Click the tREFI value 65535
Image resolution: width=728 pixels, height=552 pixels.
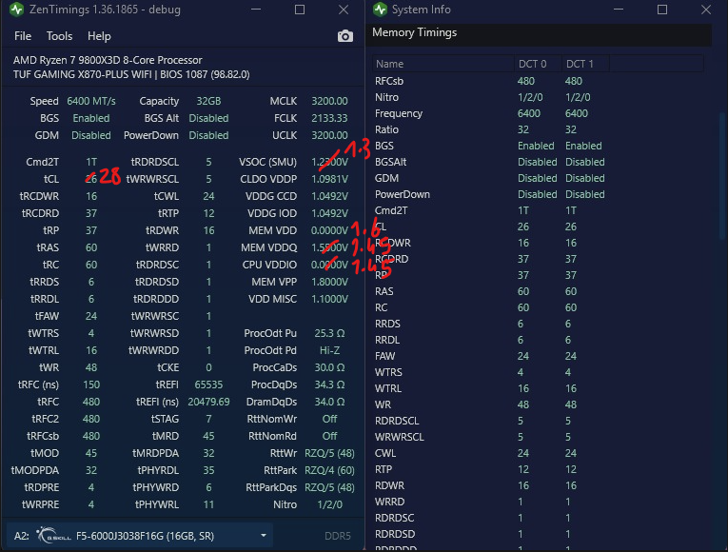click(x=208, y=384)
